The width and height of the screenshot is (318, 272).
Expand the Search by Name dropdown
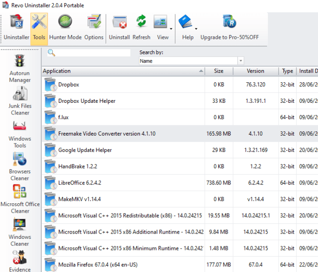[240, 61]
